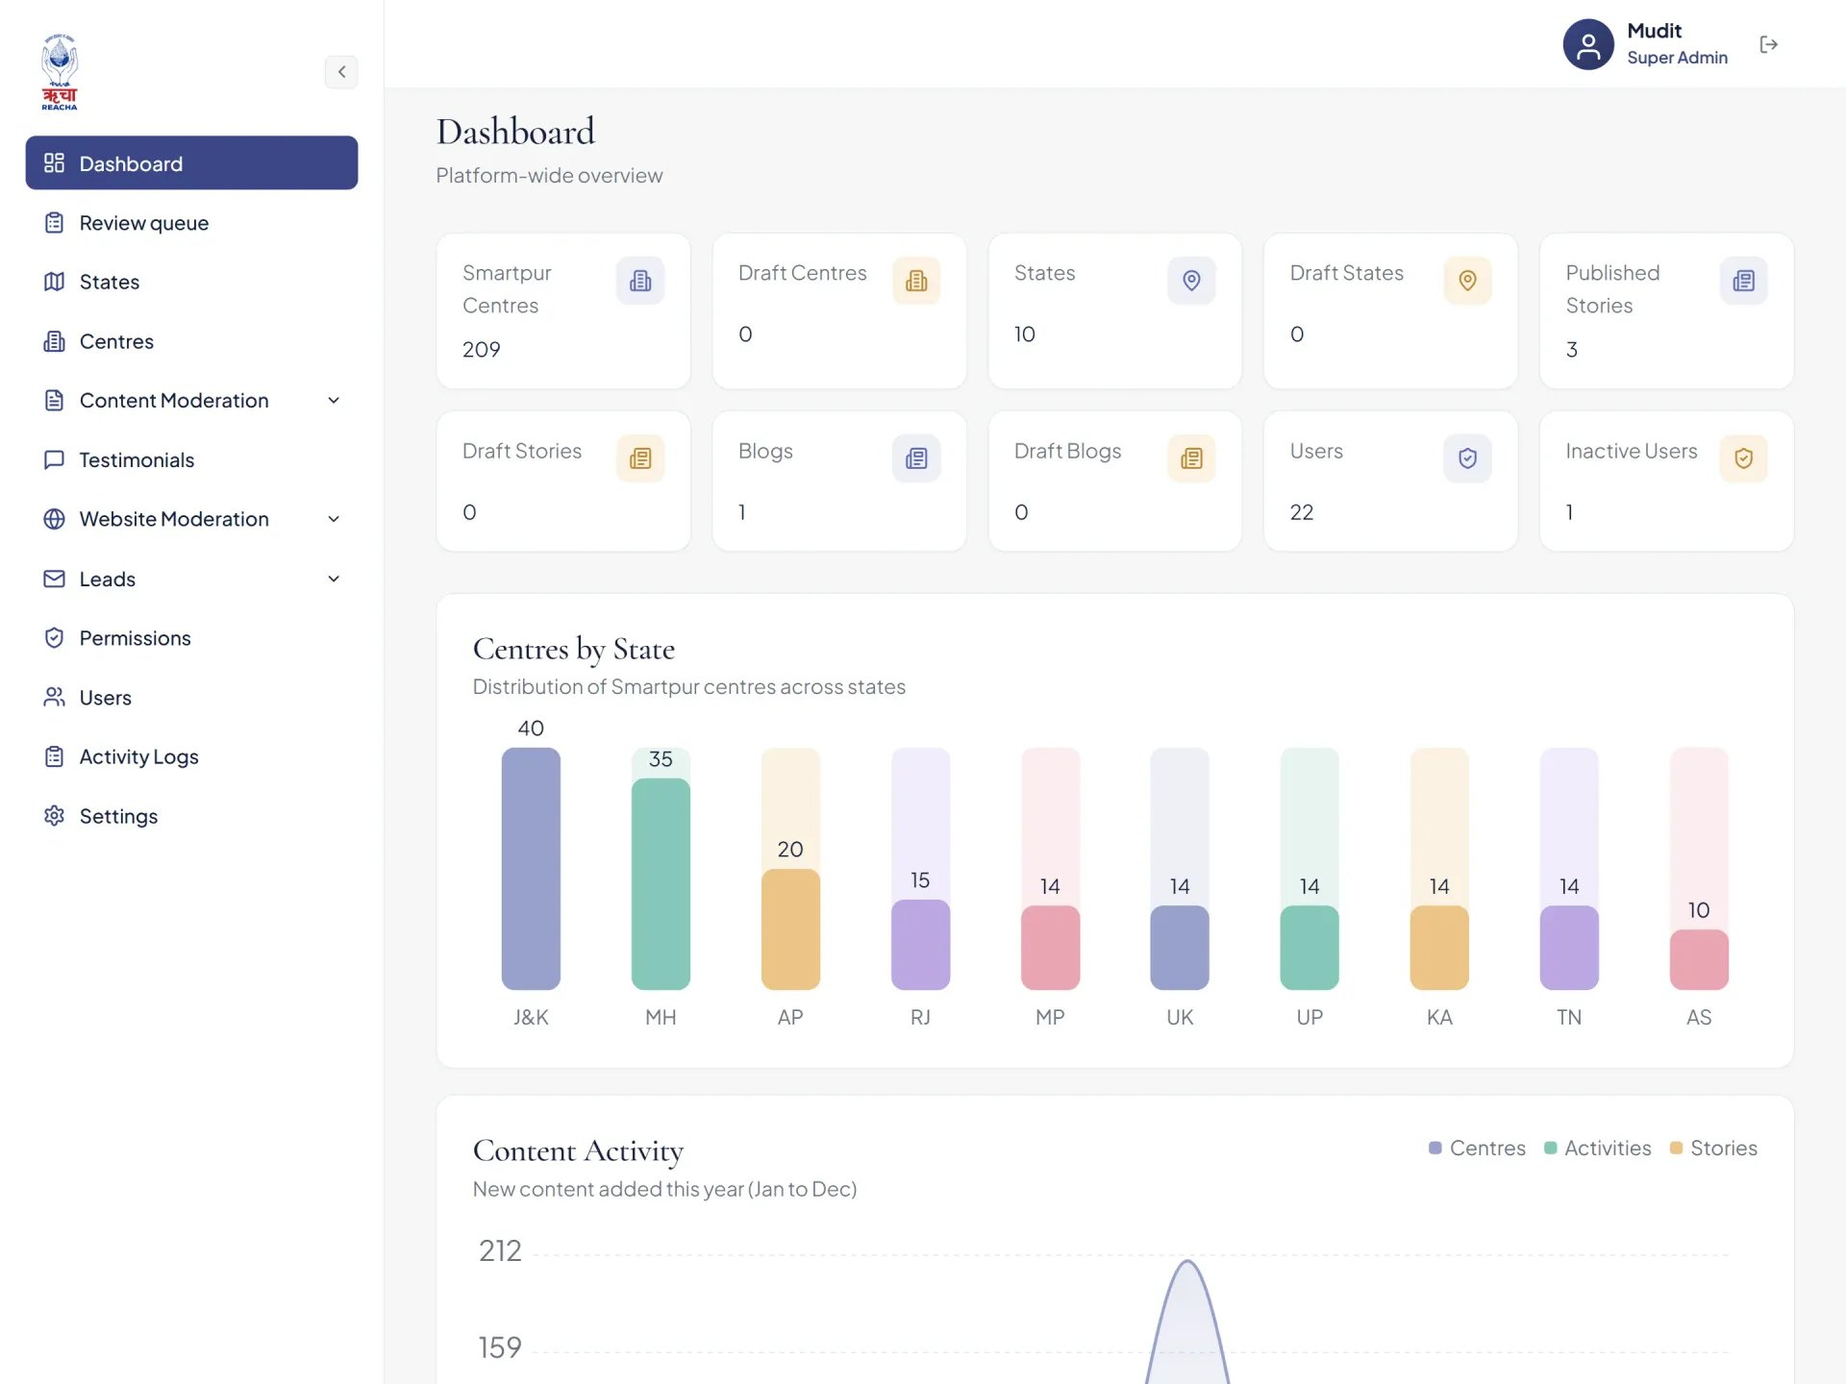Expand the Leads submenu
1846x1384 pixels.
tap(191, 579)
